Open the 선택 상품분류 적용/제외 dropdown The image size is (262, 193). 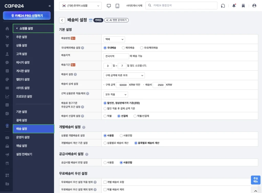pyautogui.click(x=116, y=94)
